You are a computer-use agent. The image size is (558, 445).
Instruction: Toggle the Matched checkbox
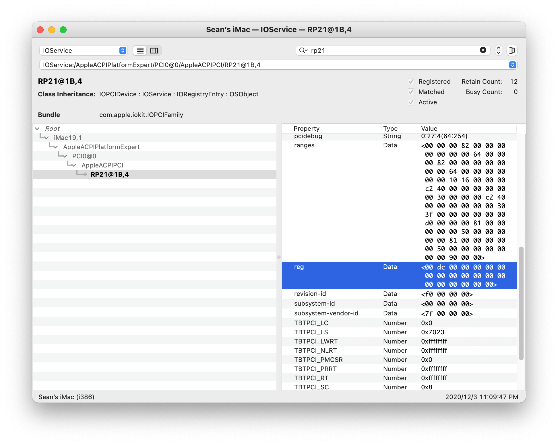point(411,92)
